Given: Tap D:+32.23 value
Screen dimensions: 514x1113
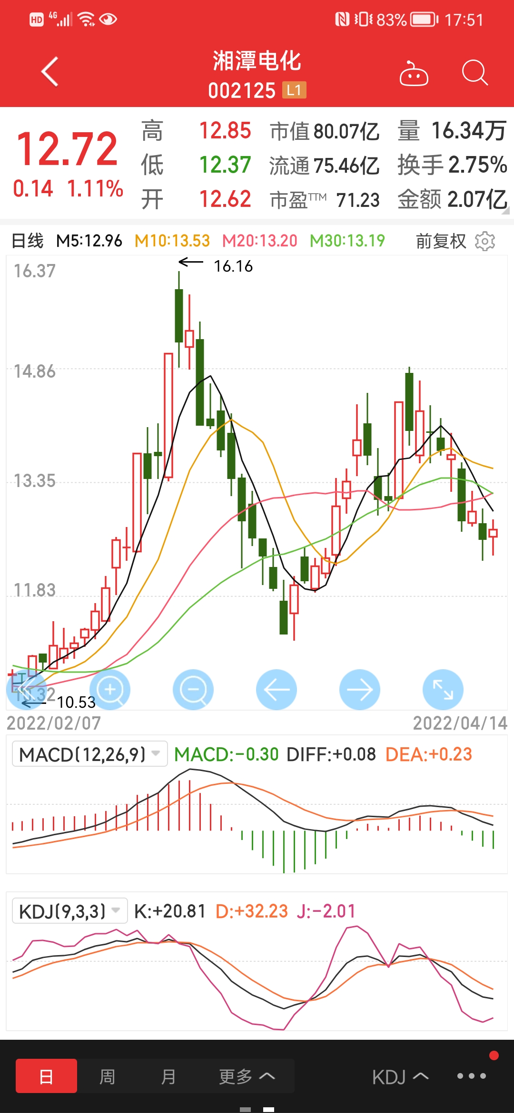Looking at the screenshot, I should coord(252,911).
